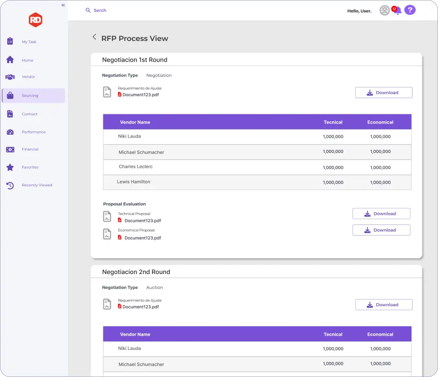Select the Sourcing menu label
This screenshot has height=377, width=438.
click(30, 95)
